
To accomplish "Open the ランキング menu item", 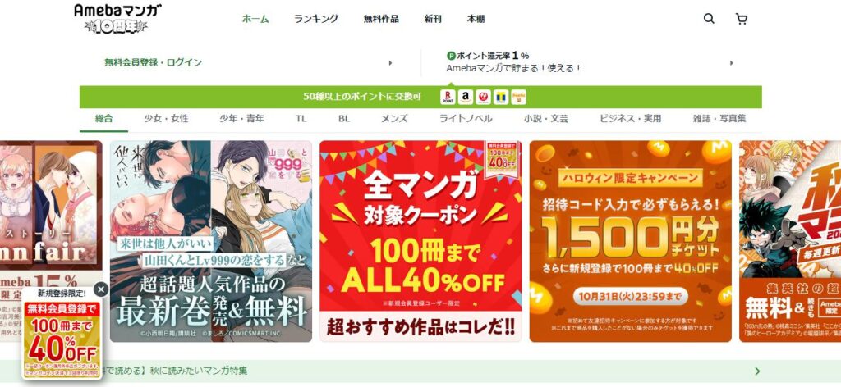I will point(316,19).
